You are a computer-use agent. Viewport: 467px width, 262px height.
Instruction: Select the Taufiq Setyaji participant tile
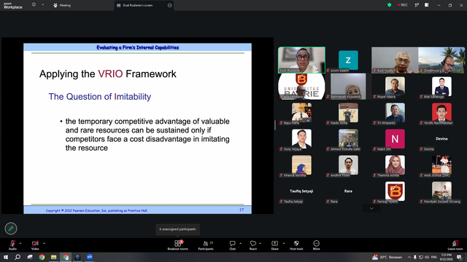click(x=301, y=191)
